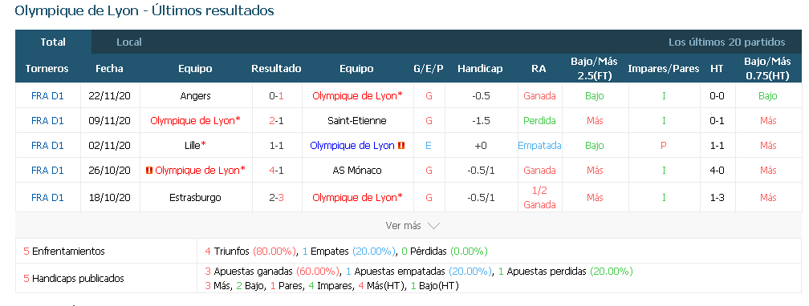Click Estrasburgo team name
Viewport: 809px width, 306px height.
coord(195,197)
